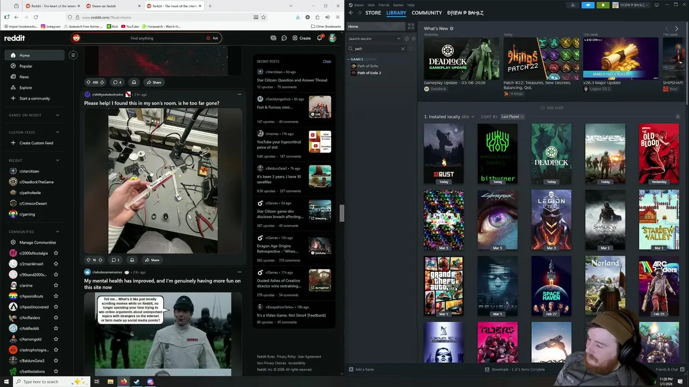Screen dimensions: 689x387
Task: Collapse Reddit sidebar with hamburger button
Action: click(x=73, y=55)
